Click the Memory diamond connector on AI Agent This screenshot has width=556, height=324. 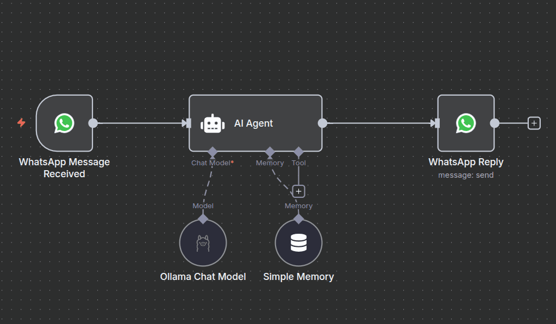[x=270, y=151]
